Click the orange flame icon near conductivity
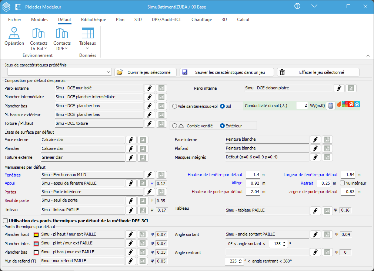This screenshot has width=374, height=271. click(x=339, y=104)
